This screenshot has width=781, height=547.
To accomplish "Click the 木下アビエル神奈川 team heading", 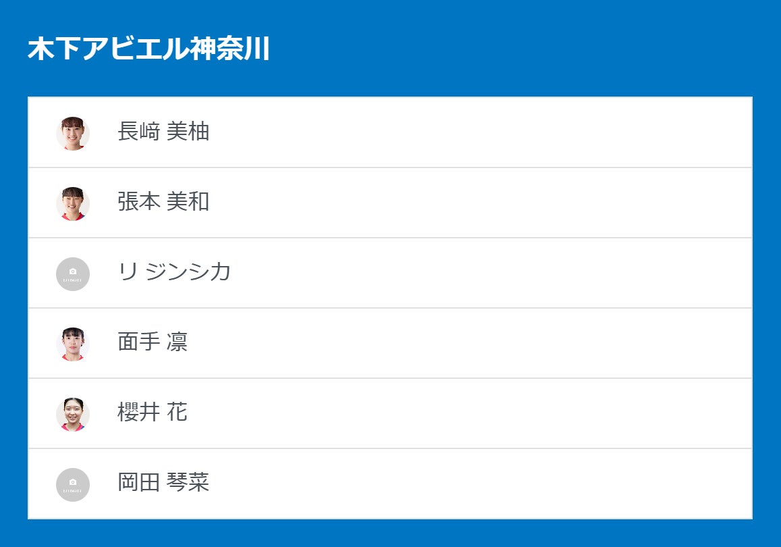I will 149,49.
